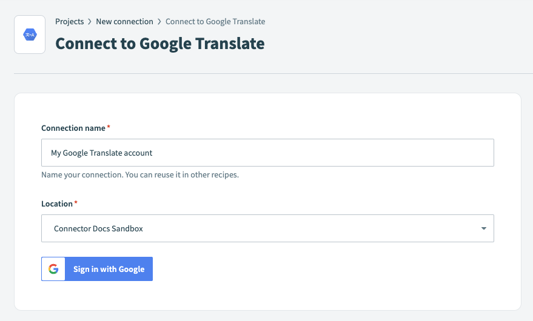Click the Connection name field label
The height and width of the screenshot is (321, 533).
73,128
